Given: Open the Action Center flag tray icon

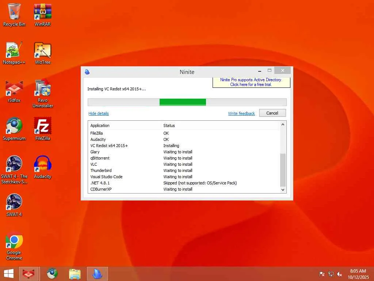Looking at the screenshot, I should pos(322,274).
